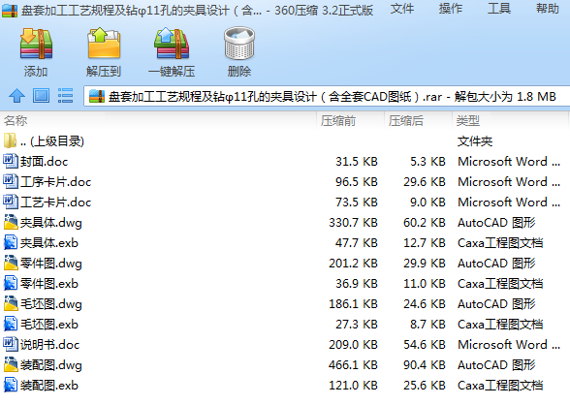Screen dimensions: 570x405
Task: Click the 121.0 KB size of 装配图.exb
Action: coord(353,385)
